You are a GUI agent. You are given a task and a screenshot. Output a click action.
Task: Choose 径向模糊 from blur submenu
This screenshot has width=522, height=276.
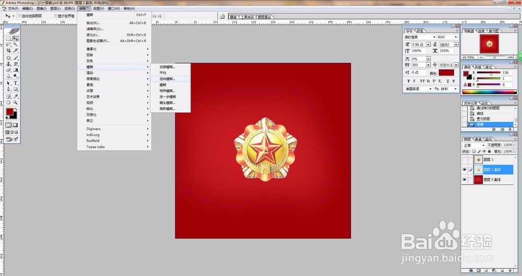(171, 79)
